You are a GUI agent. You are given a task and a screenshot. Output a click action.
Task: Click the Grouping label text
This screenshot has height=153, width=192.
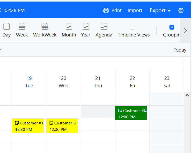172,35
